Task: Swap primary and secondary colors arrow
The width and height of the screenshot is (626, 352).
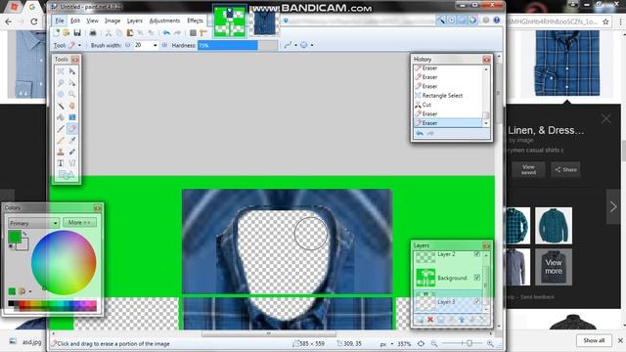Action: coord(24,234)
